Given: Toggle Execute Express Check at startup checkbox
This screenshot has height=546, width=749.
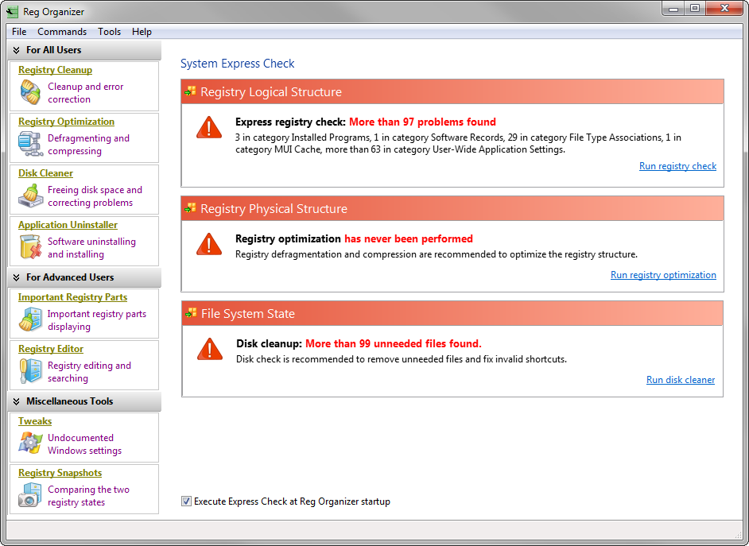Looking at the screenshot, I should 186,501.
